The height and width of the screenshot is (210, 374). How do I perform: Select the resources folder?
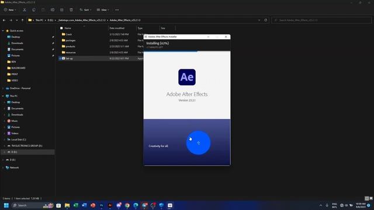coord(71,52)
